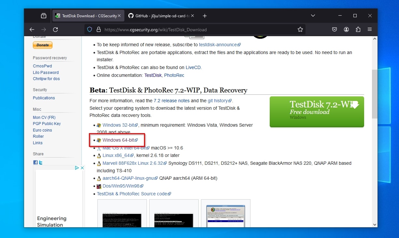Click the AdChoices triangle icon on the ad

click(77, 168)
